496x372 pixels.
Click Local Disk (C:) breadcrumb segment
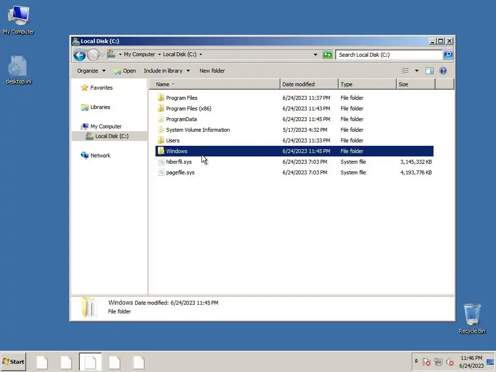point(180,54)
